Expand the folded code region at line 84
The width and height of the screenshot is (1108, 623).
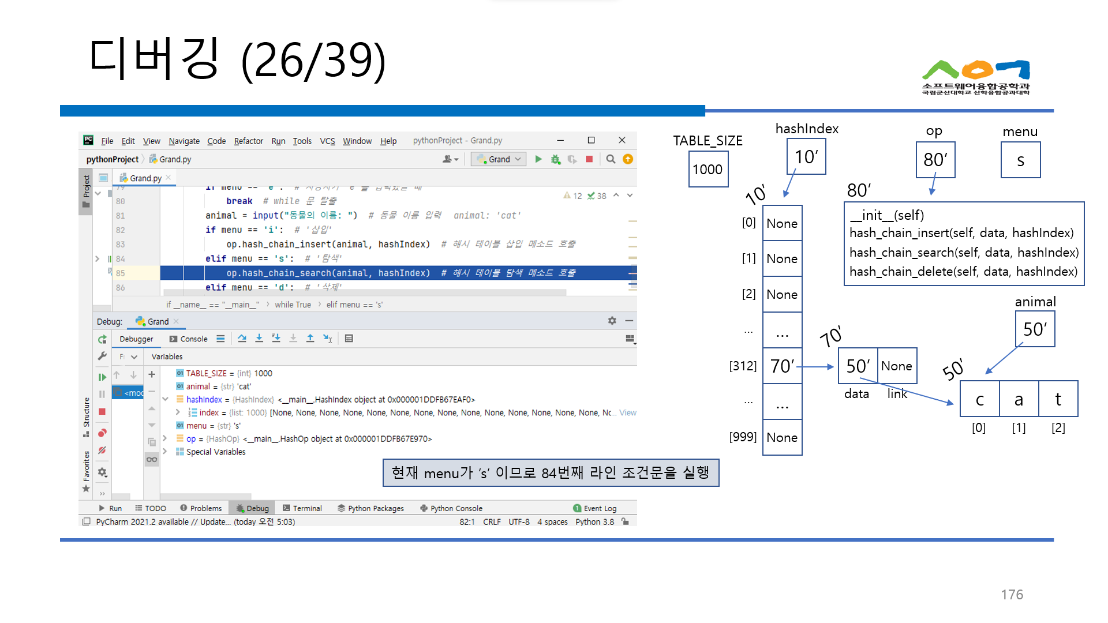pos(97,258)
